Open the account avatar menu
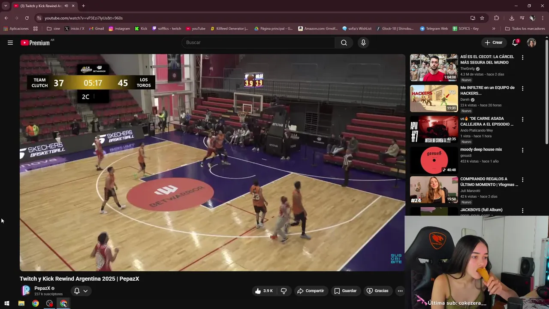Screen dimensions: 549x309 [x=531, y=42]
